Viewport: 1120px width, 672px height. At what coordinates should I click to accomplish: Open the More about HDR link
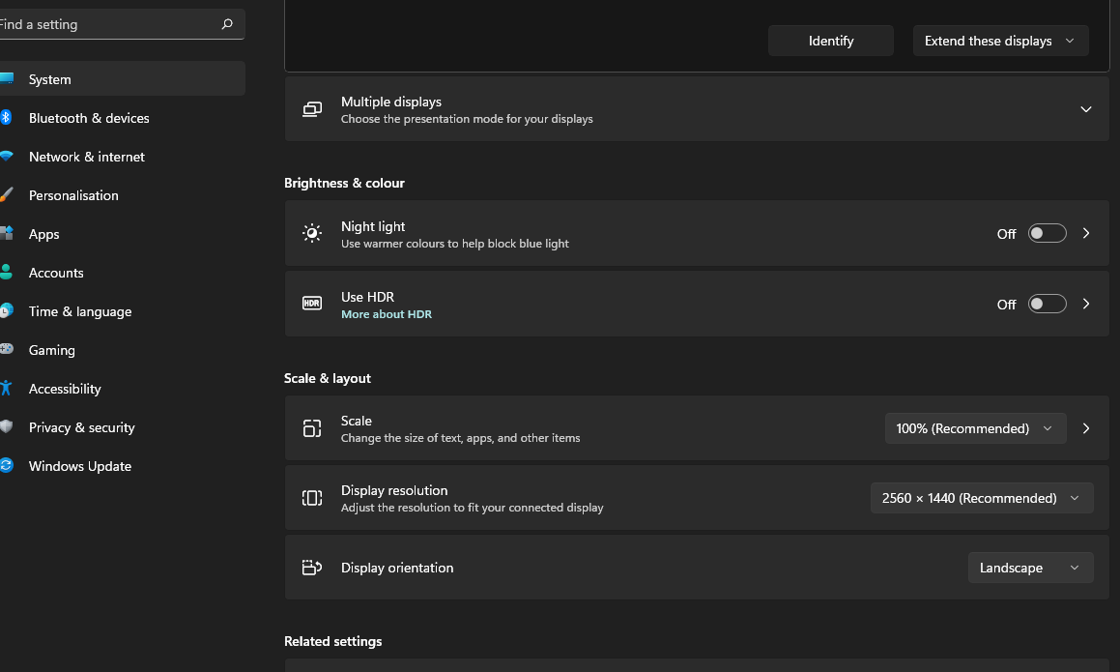(387, 314)
